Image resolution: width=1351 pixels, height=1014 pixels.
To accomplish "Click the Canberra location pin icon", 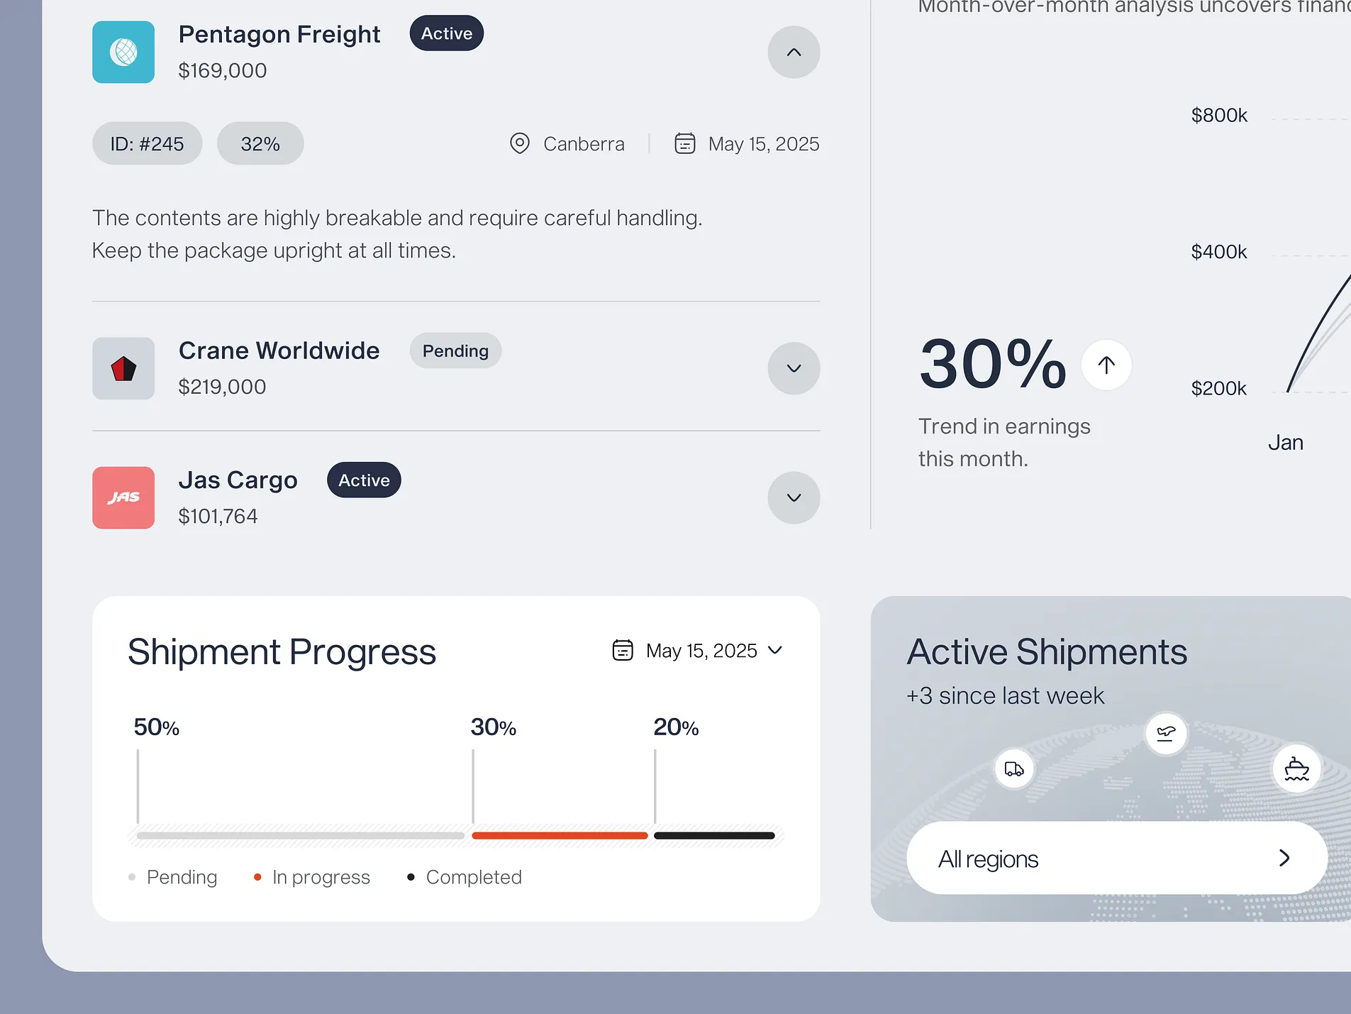I will click(x=520, y=143).
